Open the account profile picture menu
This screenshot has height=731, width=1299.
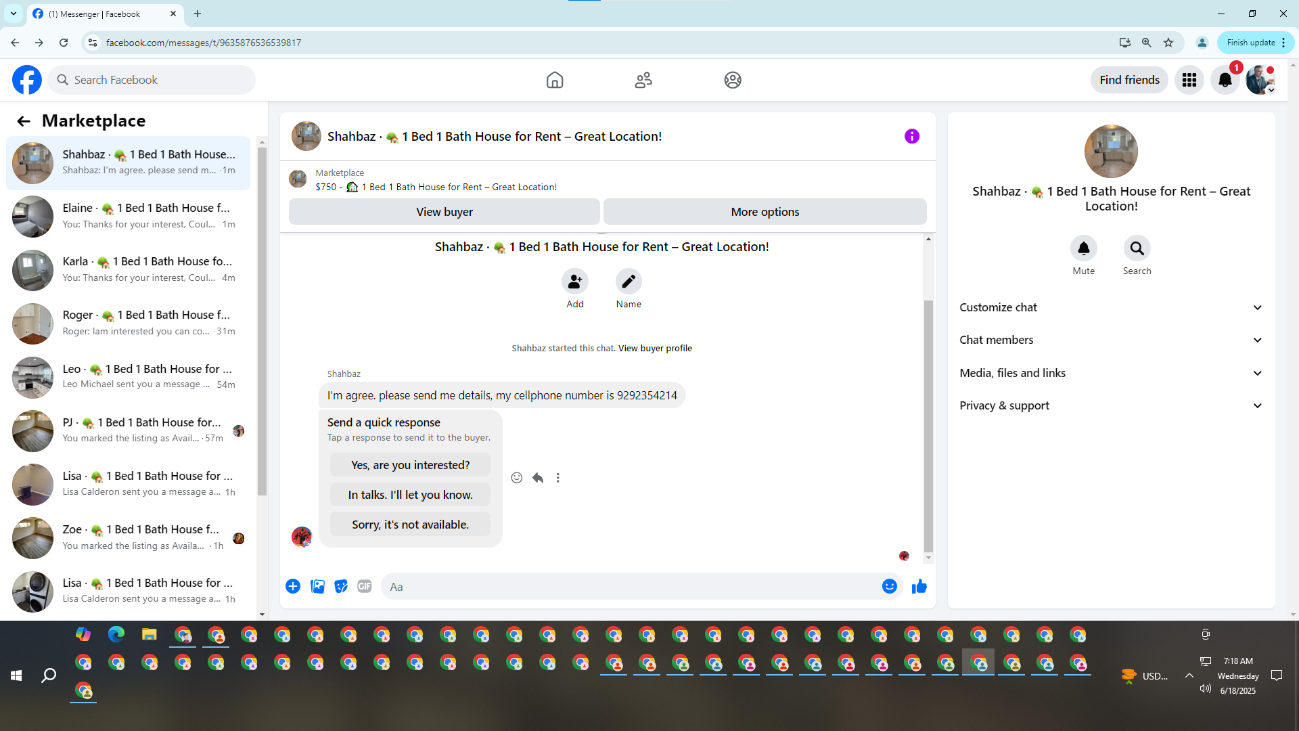pos(1260,80)
